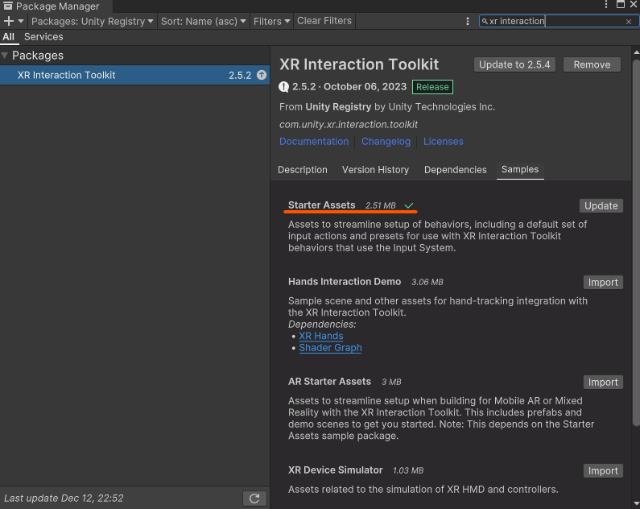Open the Sort: Name (asc) dropdown

click(204, 22)
